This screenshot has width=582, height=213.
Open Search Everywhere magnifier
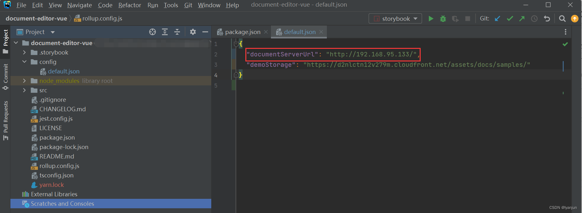[x=562, y=19]
